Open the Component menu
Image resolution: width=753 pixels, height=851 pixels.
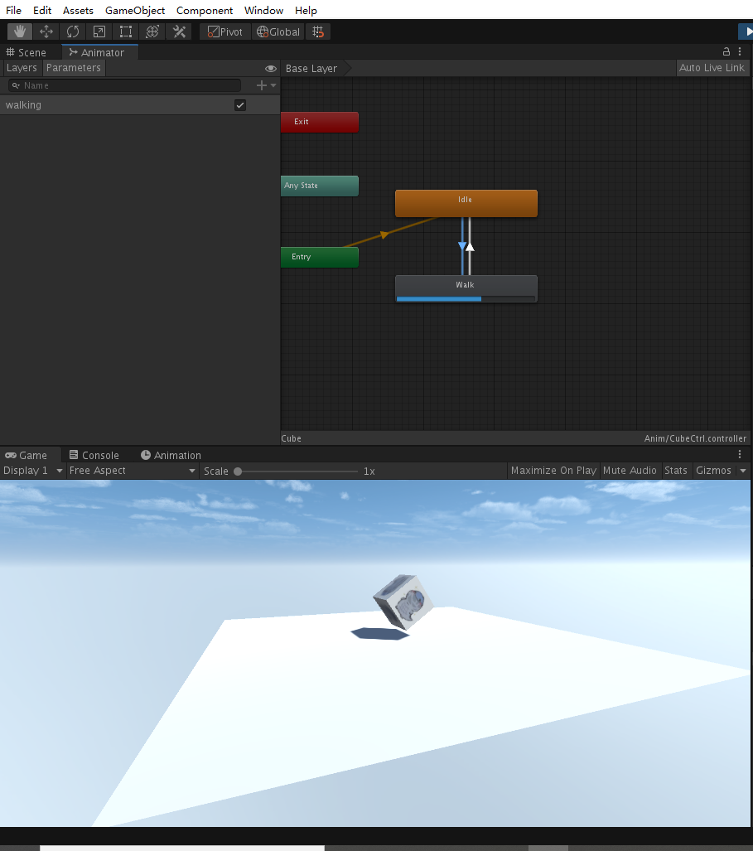[205, 10]
